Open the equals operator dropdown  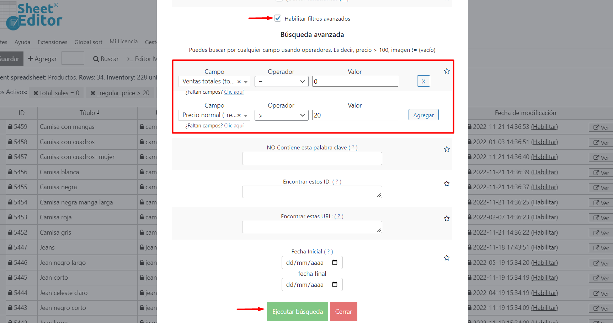[281, 82]
